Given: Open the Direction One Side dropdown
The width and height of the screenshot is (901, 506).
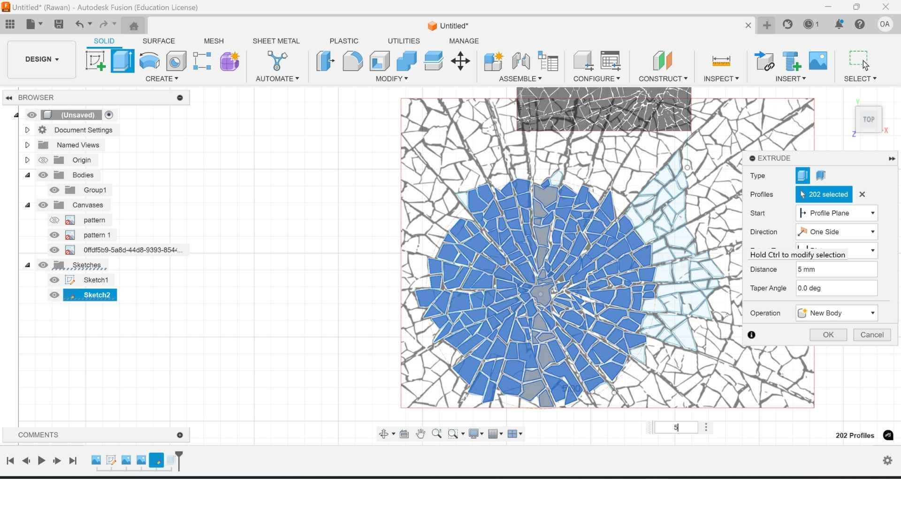Looking at the screenshot, I should click(x=837, y=232).
